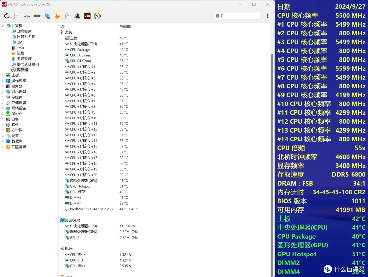The width and height of the screenshot is (368, 277).
Task: Select the 中央处理器(CPU) temperature row
Action: click(97, 44)
